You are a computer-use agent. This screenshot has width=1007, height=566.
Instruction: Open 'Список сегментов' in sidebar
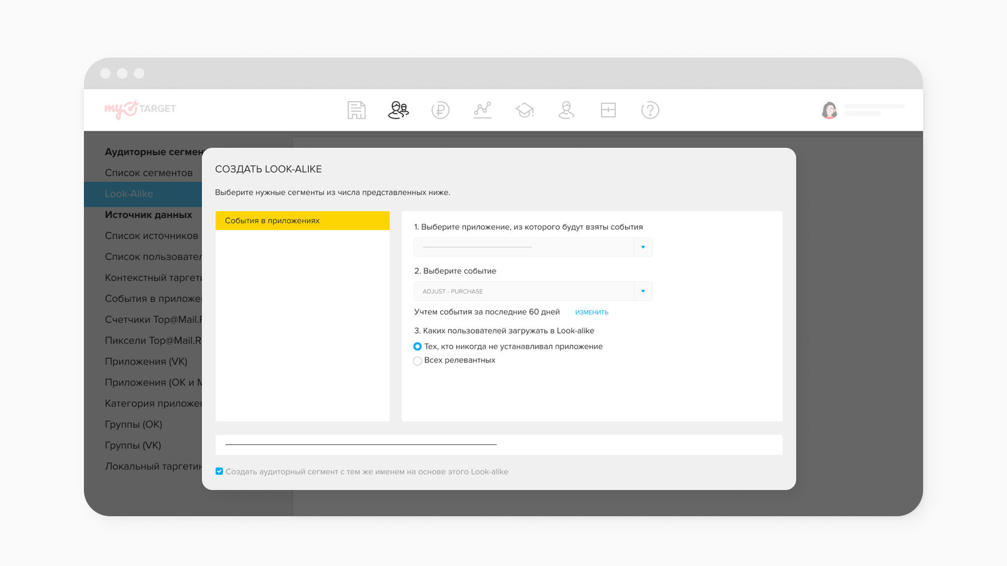(149, 173)
